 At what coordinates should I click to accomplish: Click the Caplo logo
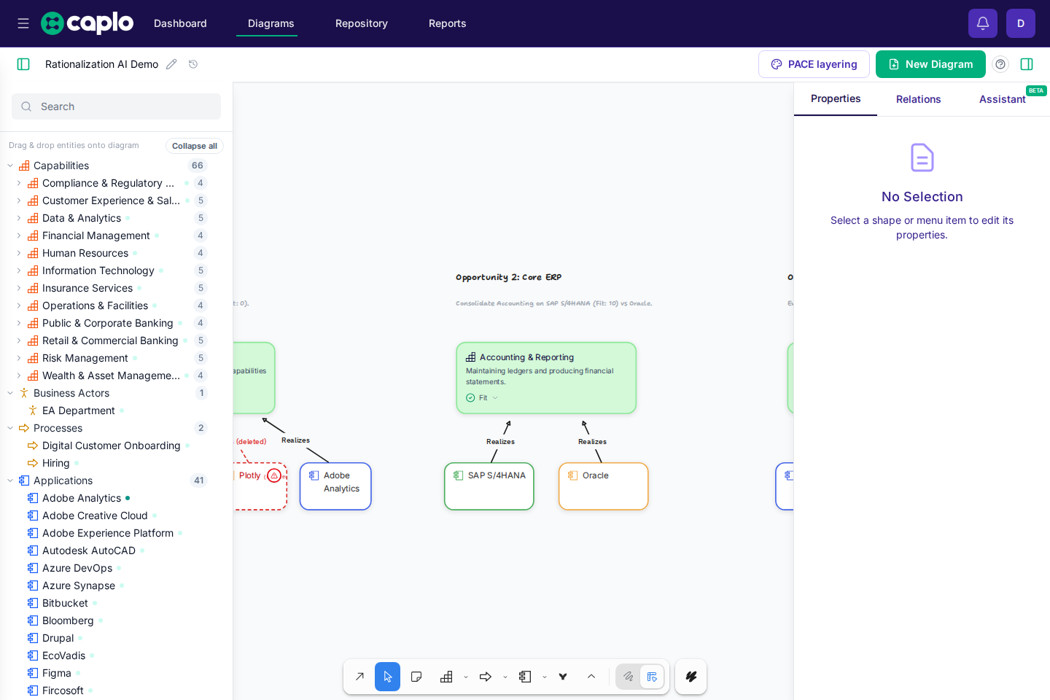(x=87, y=23)
